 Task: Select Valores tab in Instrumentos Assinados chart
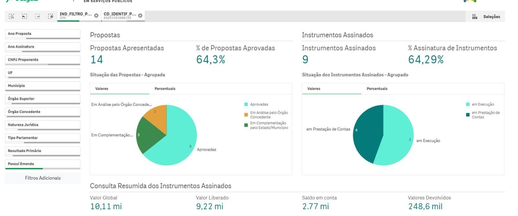pos(314,89)
